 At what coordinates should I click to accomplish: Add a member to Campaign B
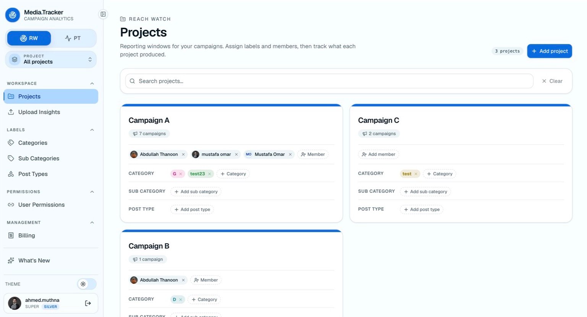click(206, 280)
